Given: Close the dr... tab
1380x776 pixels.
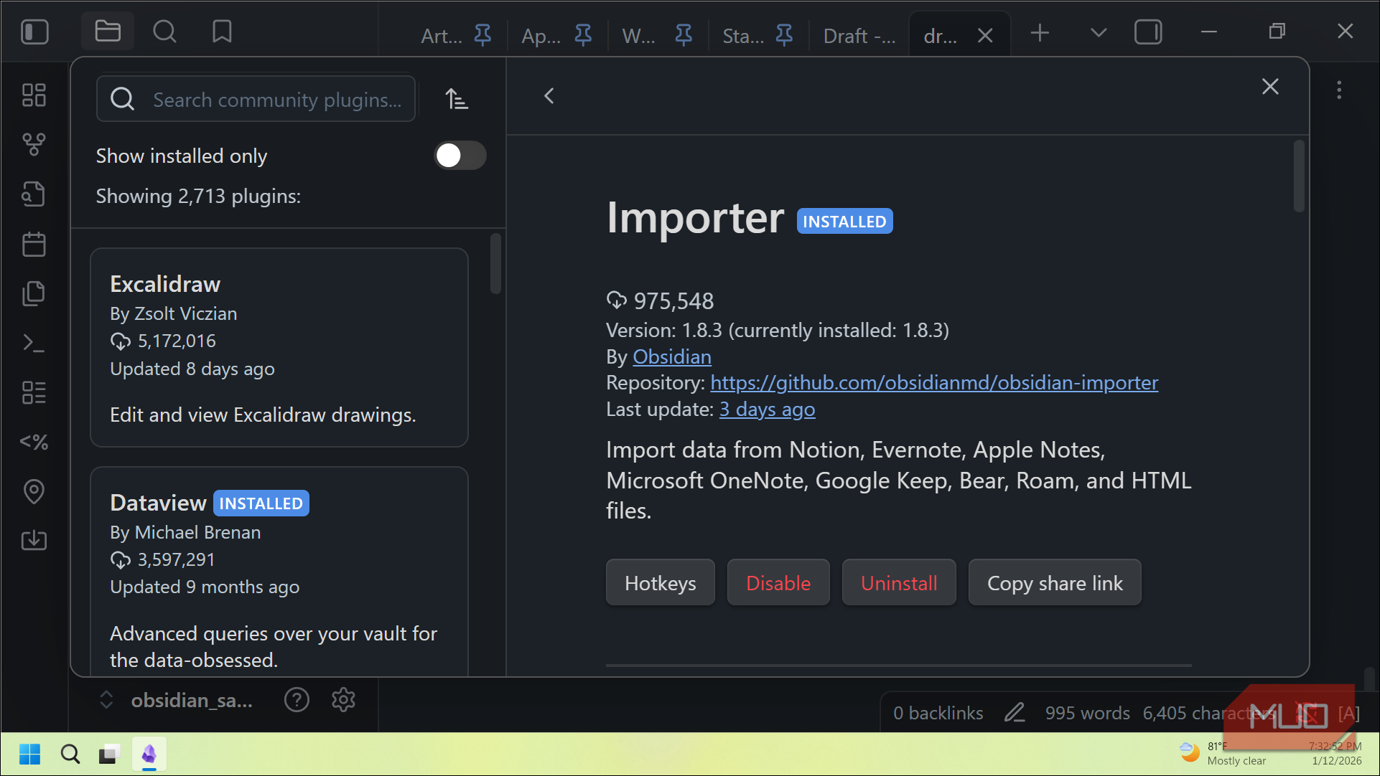Looking at the screenshot, I should 985,36.
